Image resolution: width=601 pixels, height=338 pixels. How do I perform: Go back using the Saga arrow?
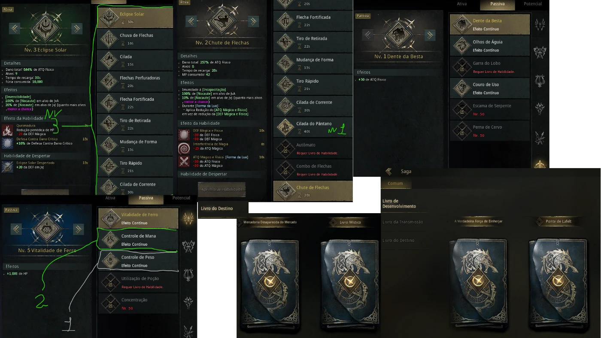tap(389, 172)
